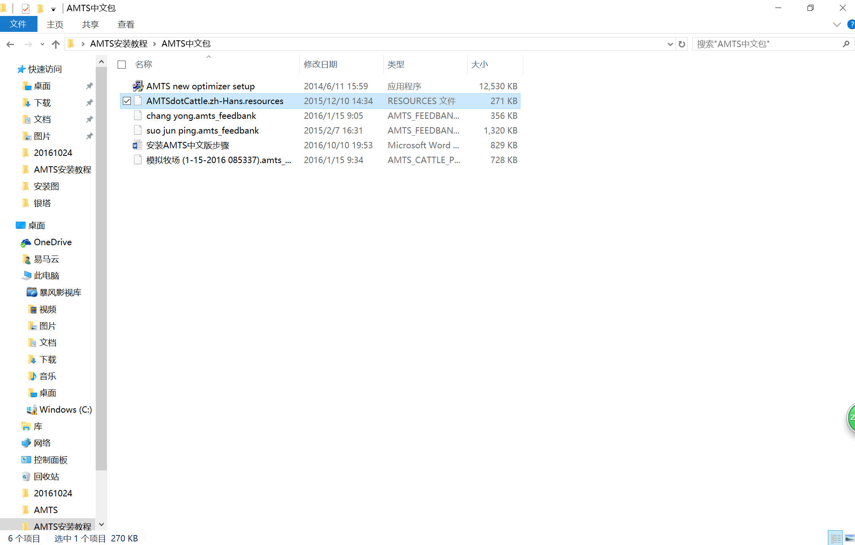Go forward with the right arrow button

(x=28, y=44)
